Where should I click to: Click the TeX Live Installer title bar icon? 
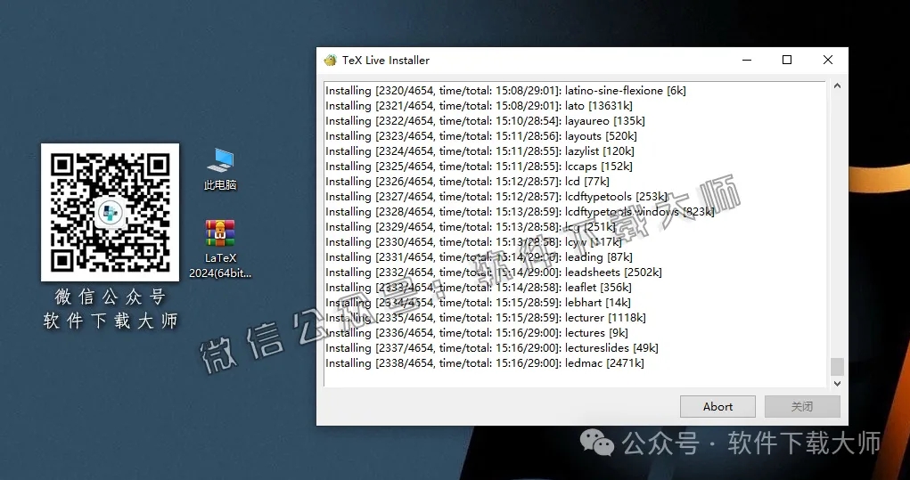330,61
